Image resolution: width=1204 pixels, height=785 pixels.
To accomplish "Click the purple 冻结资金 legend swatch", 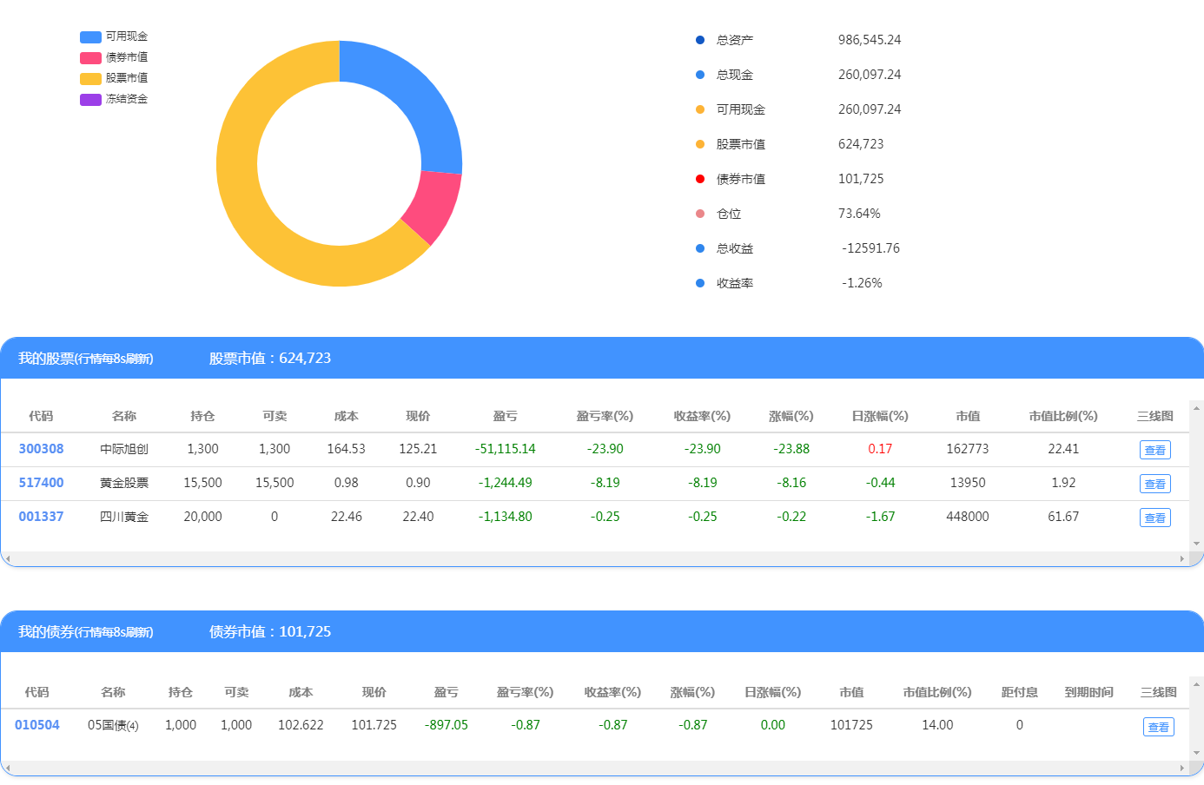I will point(91,99).
